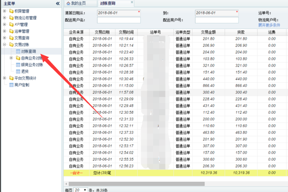Click the 银商业务对账 page icon
The image size is (288, 192).
click(x=18, y=65)
